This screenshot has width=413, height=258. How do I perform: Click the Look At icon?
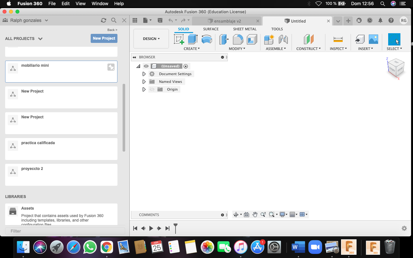click(247, 214)
